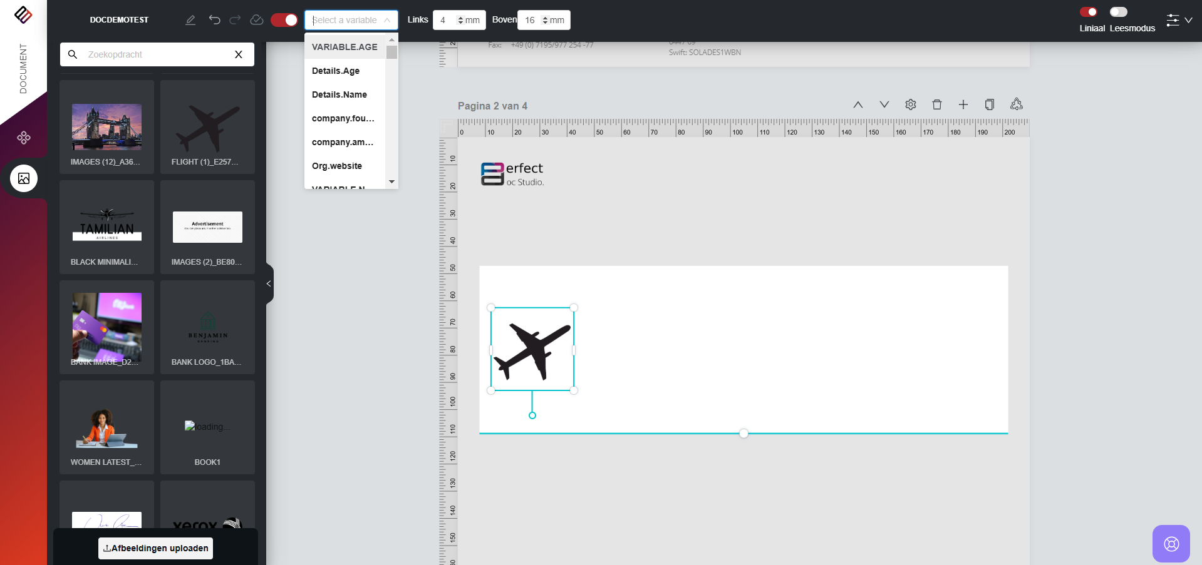Viewport: 1202px width, 565px height.
Task: Add new page with plus icon
Action: [963, 104]
